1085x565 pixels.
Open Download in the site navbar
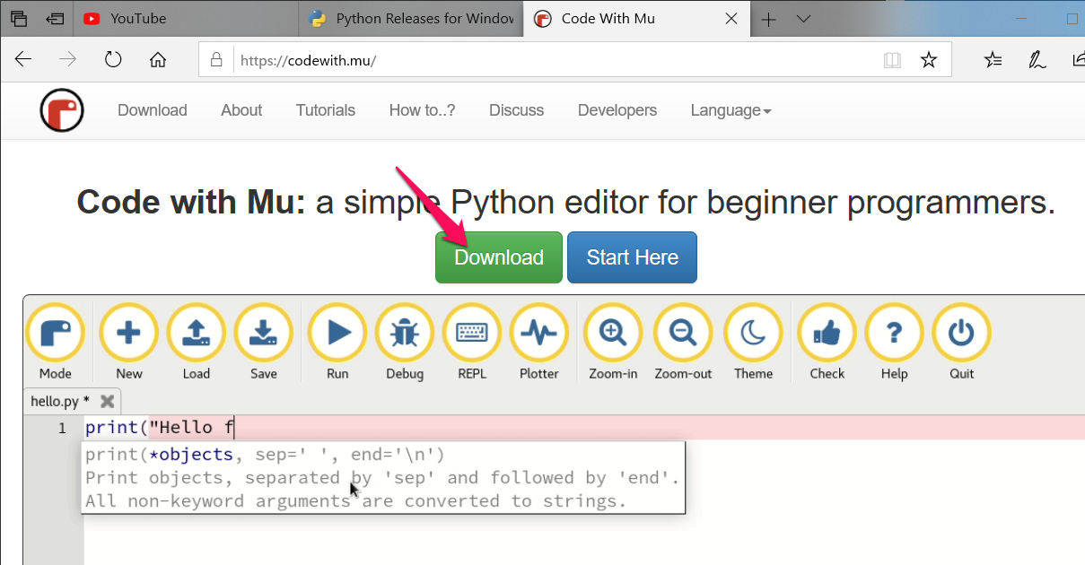click(x=153, y=110)
